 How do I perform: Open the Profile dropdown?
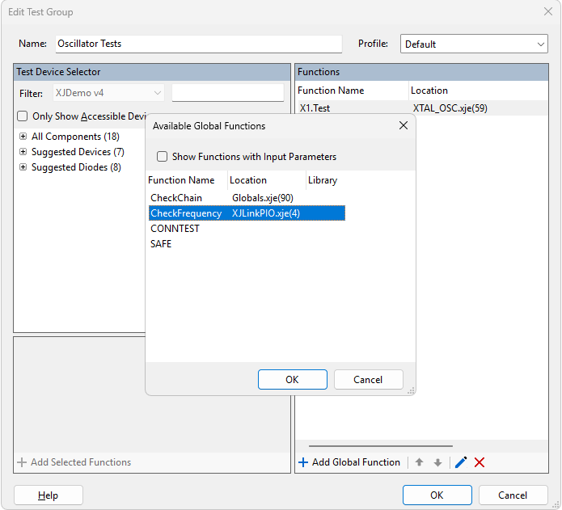pos(540,44)
